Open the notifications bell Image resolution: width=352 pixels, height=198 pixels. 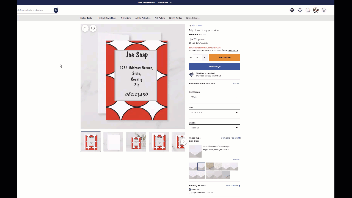[300, 10]
